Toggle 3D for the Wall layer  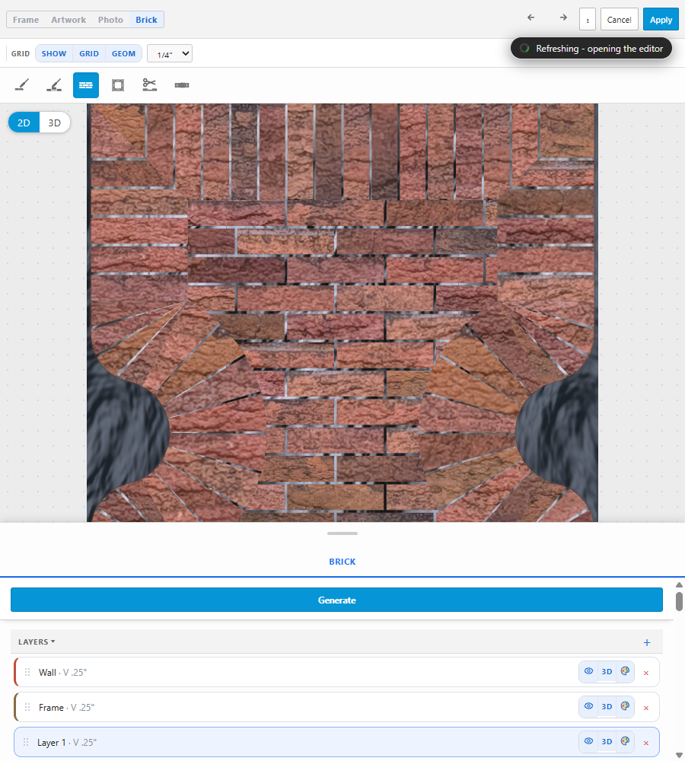607,672
